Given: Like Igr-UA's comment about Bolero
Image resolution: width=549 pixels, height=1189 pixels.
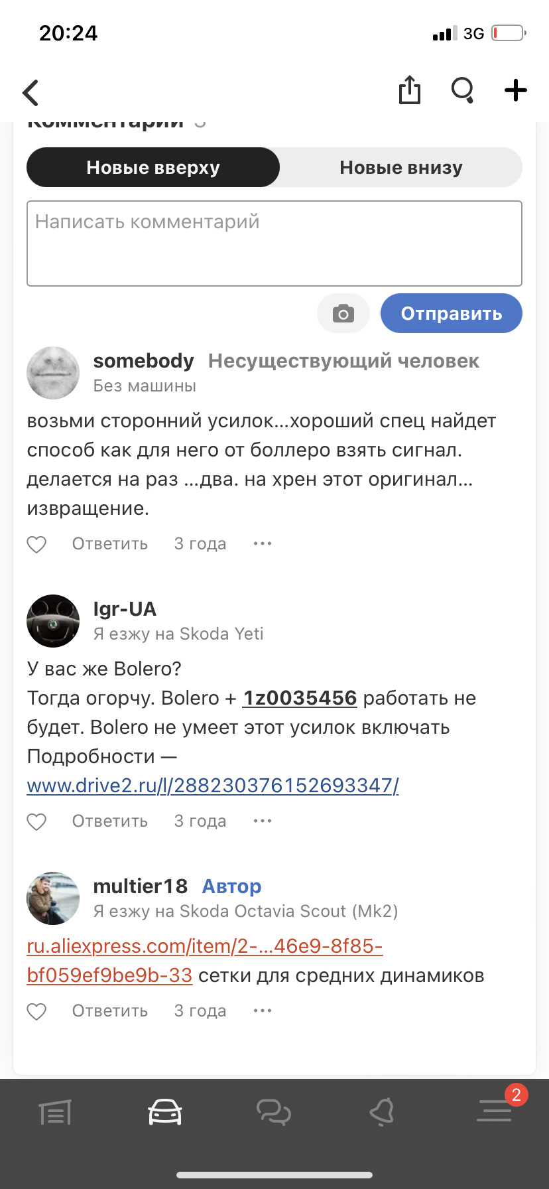Looking at the screenshot, I should click(37, 821).
